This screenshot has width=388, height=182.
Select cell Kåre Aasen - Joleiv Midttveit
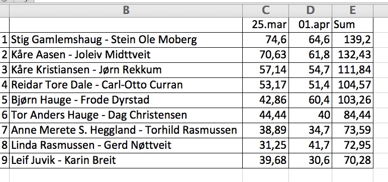[126, 55]
